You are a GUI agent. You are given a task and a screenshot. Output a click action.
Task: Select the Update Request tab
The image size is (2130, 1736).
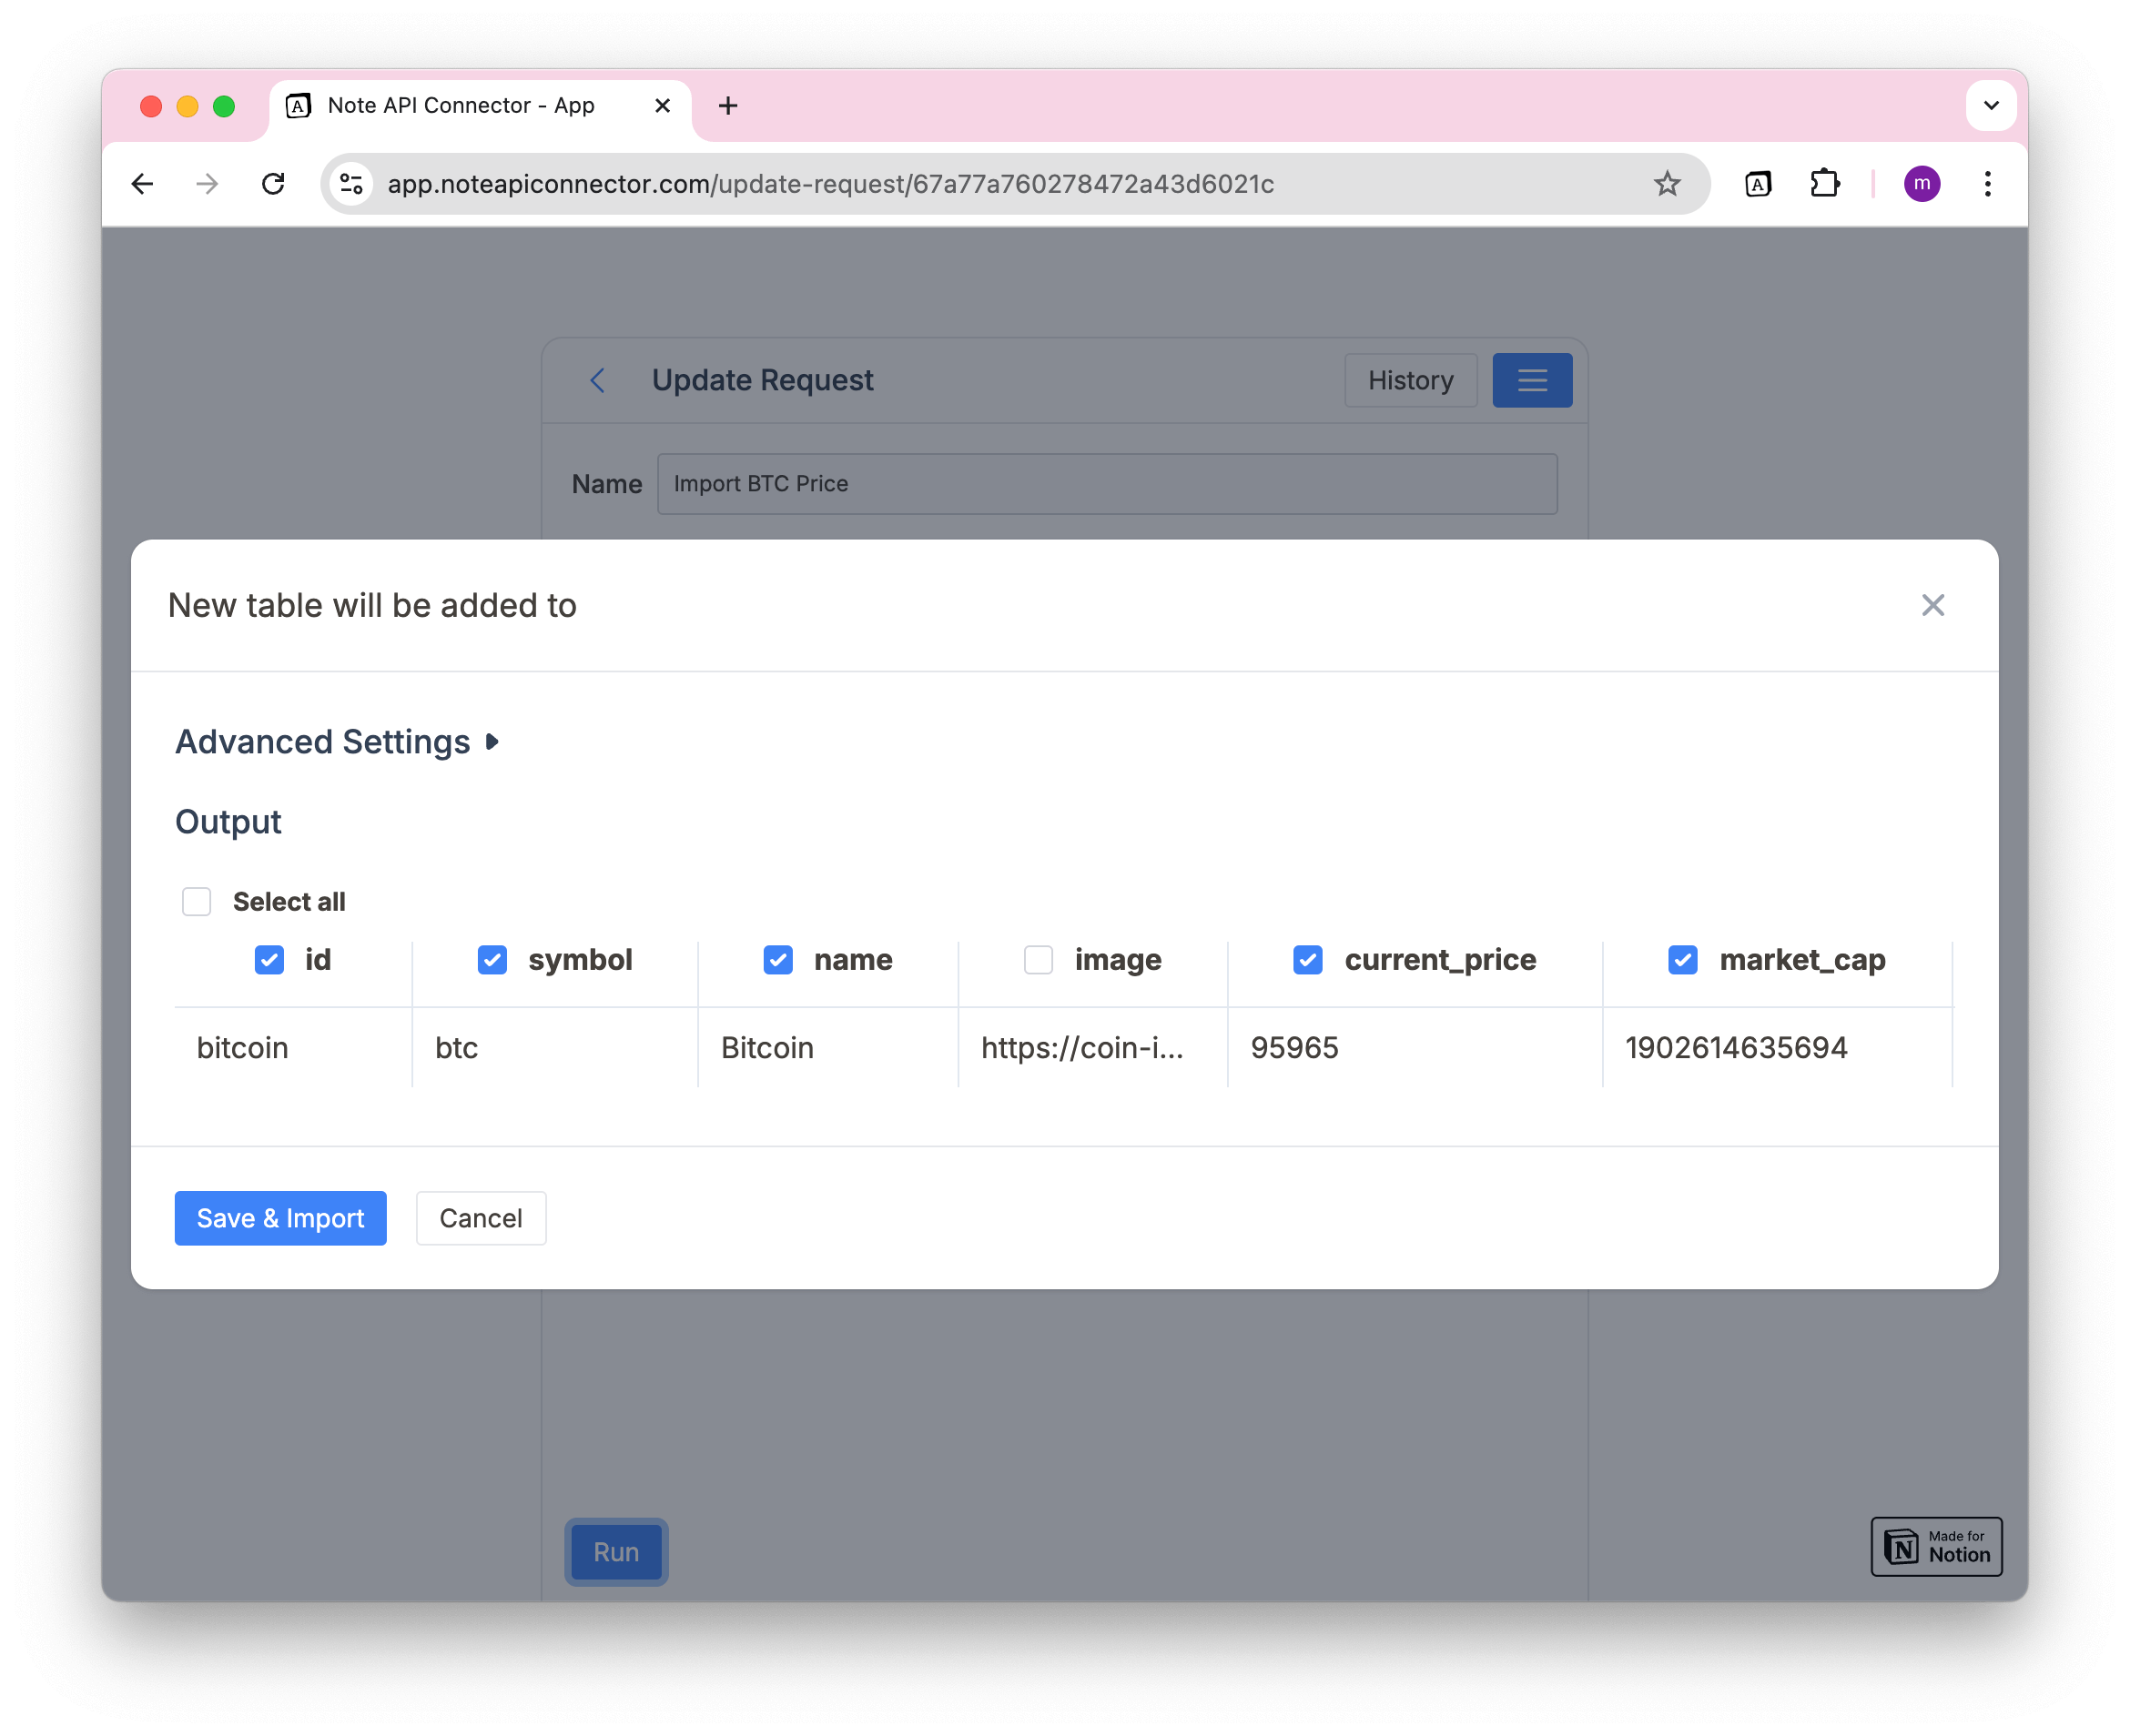763,378
